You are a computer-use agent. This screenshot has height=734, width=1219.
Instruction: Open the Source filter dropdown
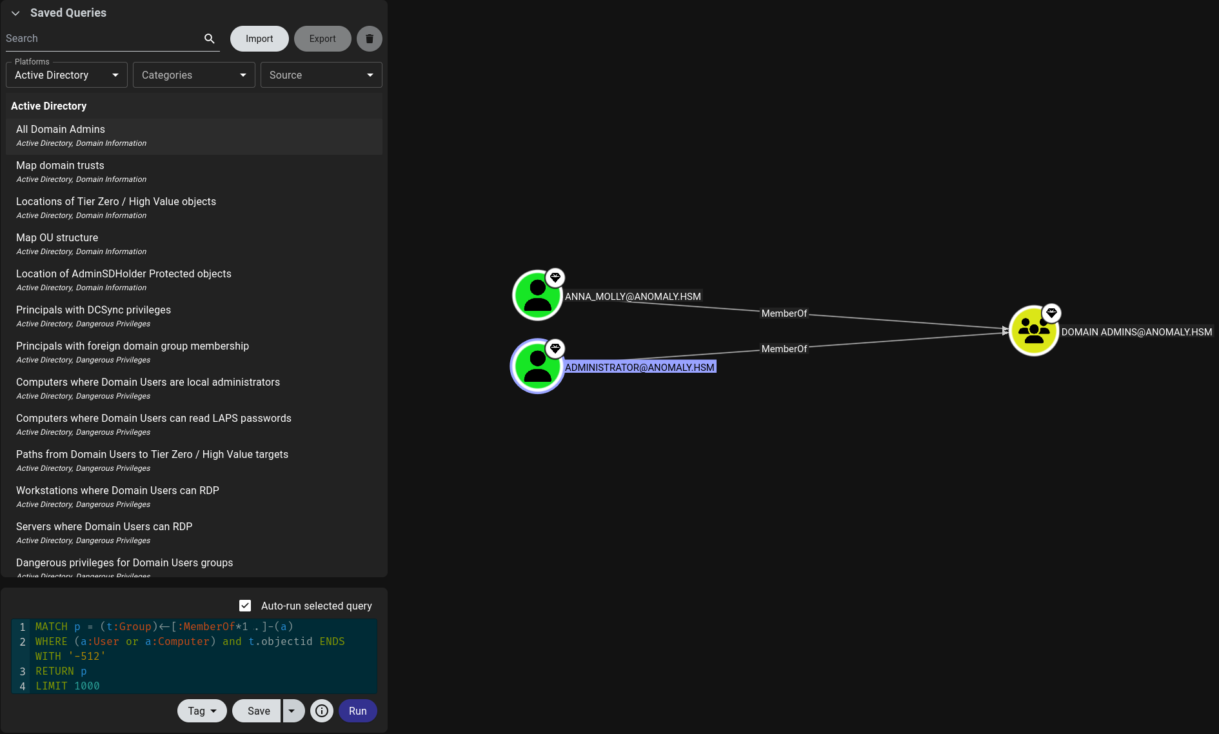(x=321, y=75)
